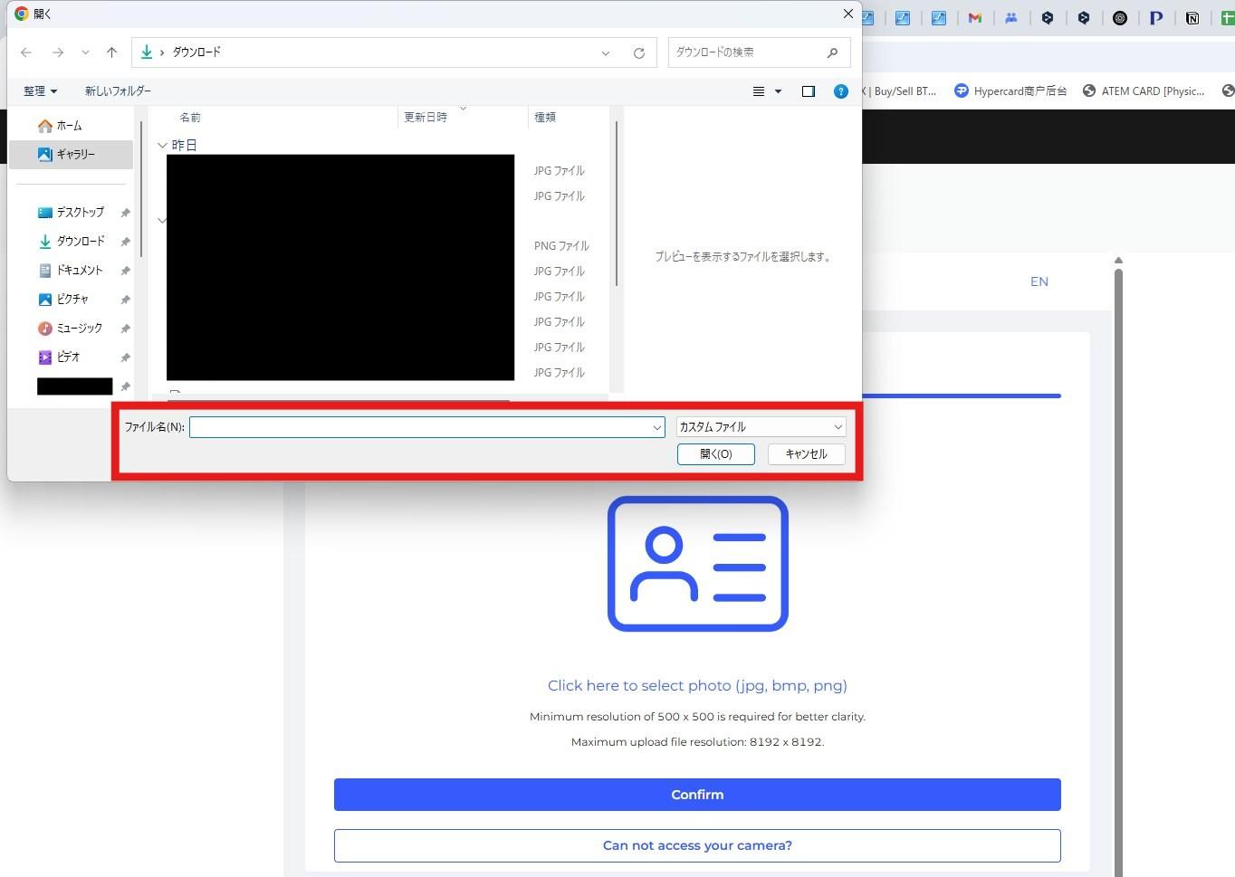1235x877 pixels.
Task: Click the up-folder arrow in navigation bar
Action: click(x=111, y=52)
